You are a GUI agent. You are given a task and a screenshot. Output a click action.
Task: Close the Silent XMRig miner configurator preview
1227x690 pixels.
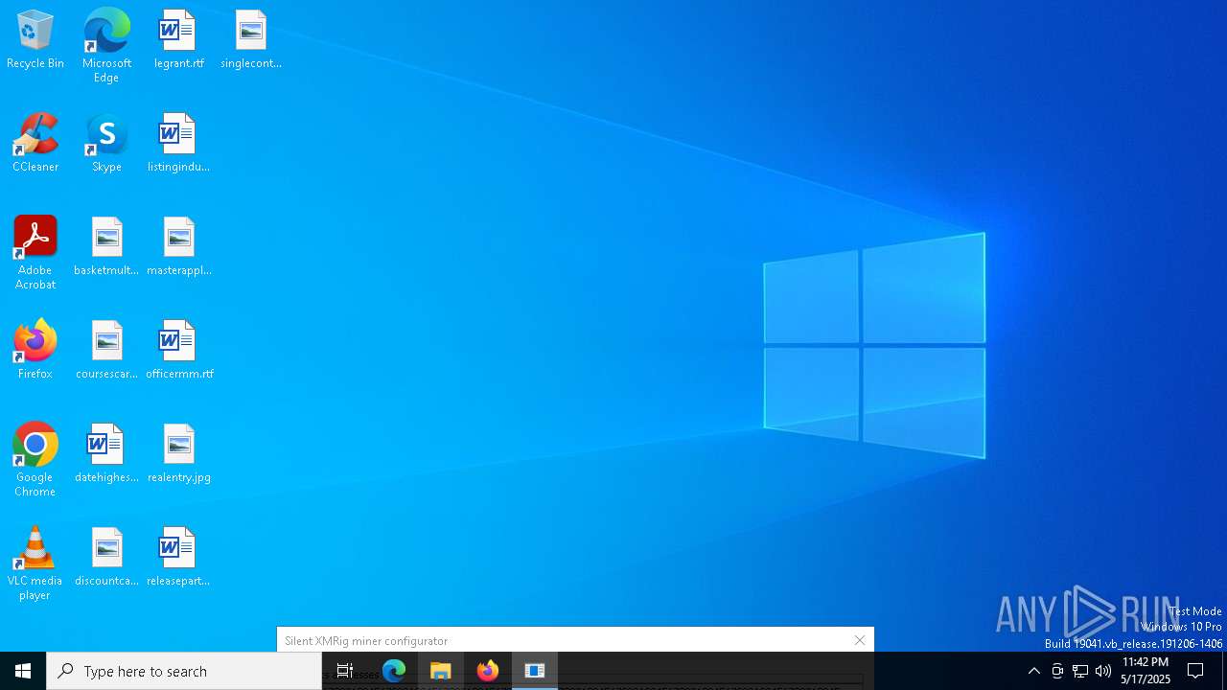860,640
